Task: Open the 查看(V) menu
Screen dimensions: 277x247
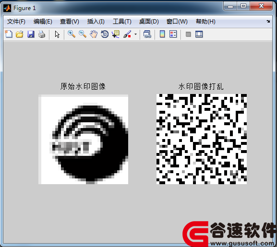Action: [70, 22]
